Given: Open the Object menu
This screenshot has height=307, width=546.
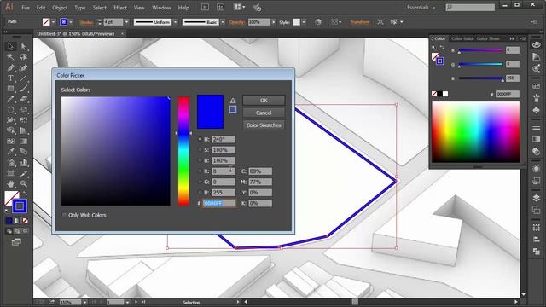Looking at the screenshot, I should pyautogui.click(x=60, y=8).
